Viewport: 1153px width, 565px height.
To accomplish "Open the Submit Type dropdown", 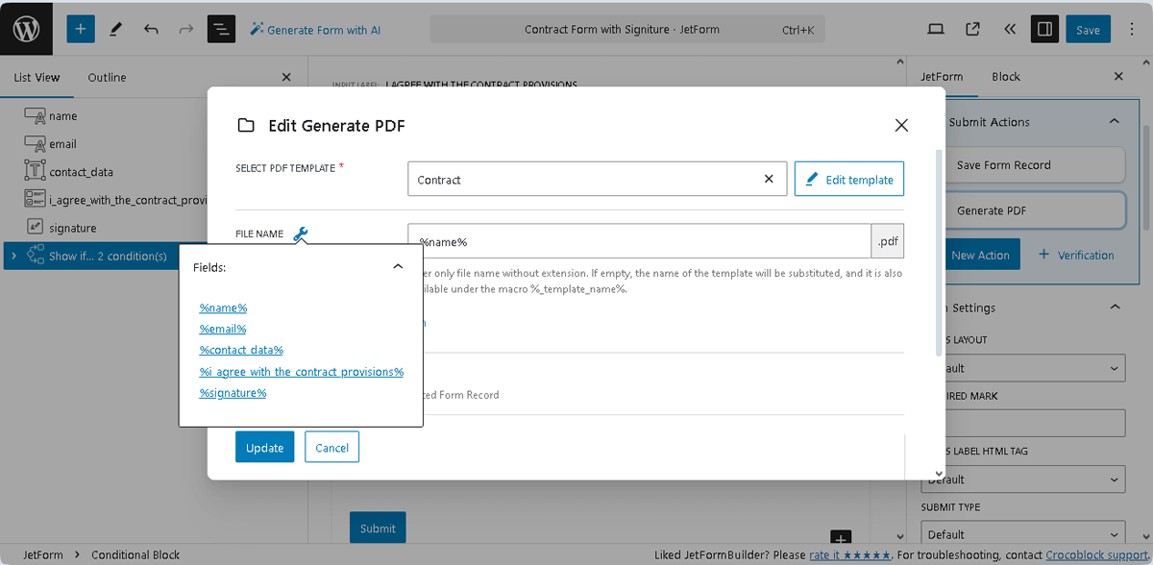I will pos(1022,533).
